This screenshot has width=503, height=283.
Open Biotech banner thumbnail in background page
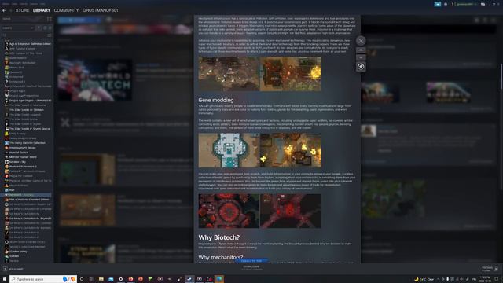click(x=95, y=80)
